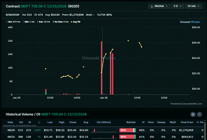This screenshot has height=140, width=207.
Task: Sort by Total Prem column header
Action: tap(187, 122)
